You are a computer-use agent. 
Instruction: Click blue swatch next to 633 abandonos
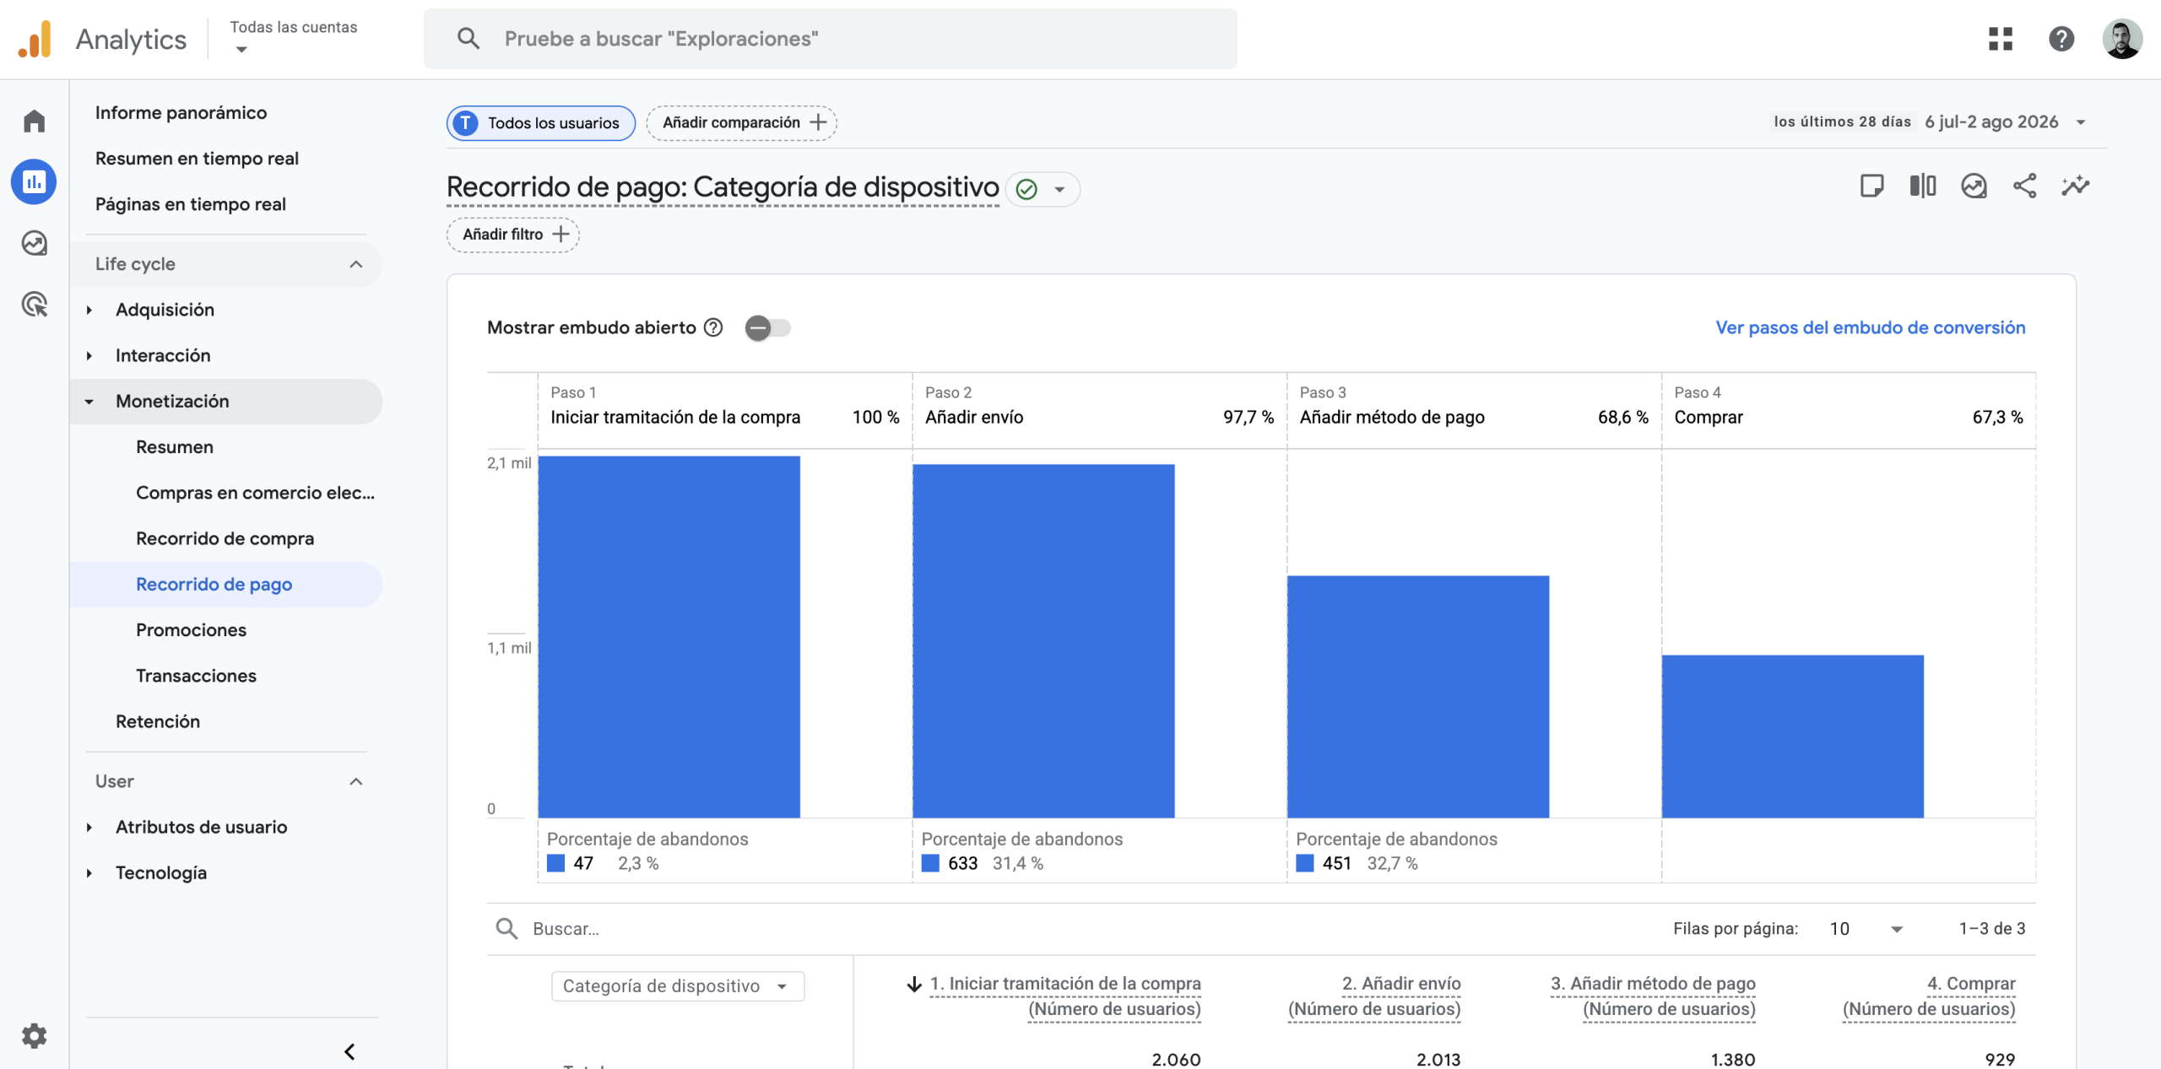(930, 863)
